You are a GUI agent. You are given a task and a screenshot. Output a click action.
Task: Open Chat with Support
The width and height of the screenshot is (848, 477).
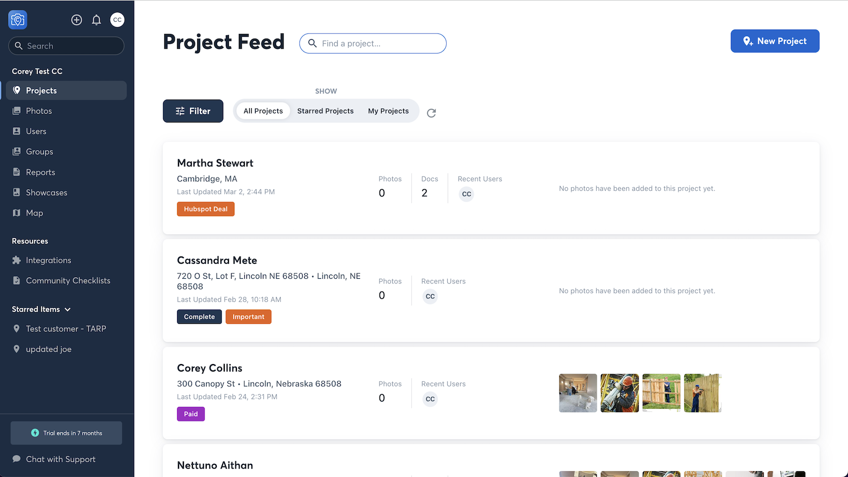click(60, 459)
